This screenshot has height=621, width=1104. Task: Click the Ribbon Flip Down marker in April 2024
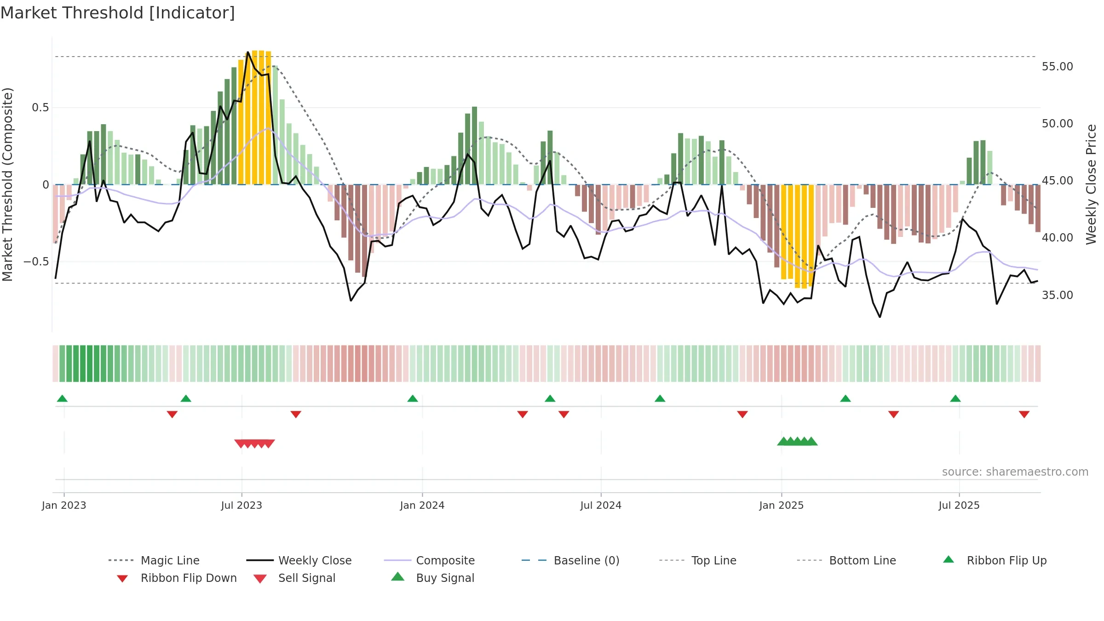523,414
